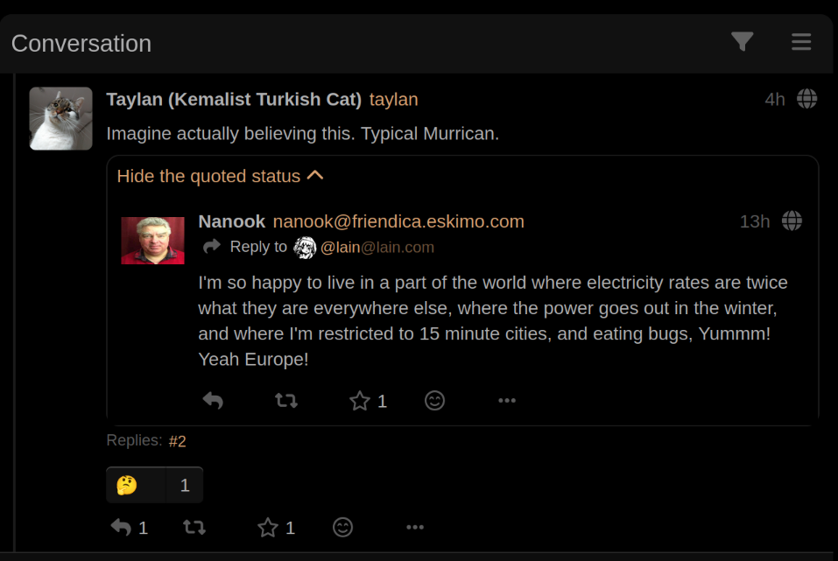The height and width of the screenshot is (561, 838).
Task: Open Nanook's avatar photo
Action: 153,241
